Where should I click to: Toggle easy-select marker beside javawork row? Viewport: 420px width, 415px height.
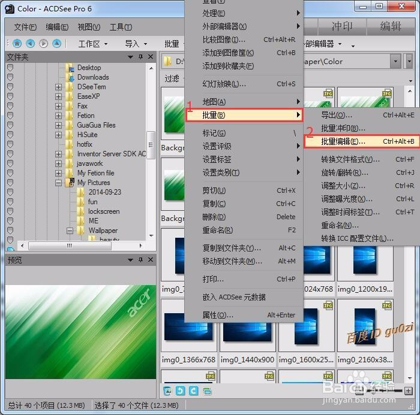[x=10, y=163]
